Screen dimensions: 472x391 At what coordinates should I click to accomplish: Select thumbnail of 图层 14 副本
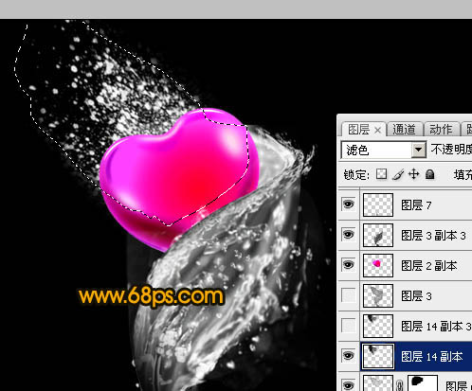click(x=378, y=356)
